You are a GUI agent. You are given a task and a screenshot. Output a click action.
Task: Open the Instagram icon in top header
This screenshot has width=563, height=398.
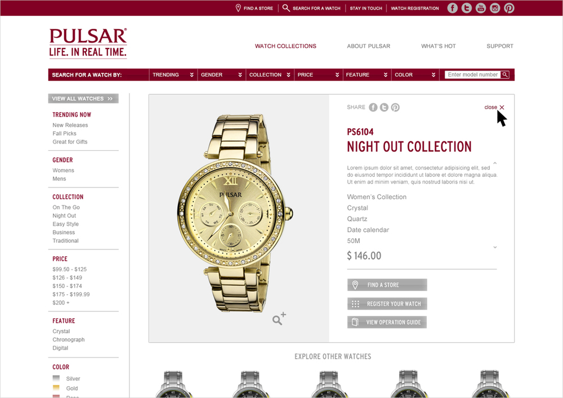pos(495,8)
